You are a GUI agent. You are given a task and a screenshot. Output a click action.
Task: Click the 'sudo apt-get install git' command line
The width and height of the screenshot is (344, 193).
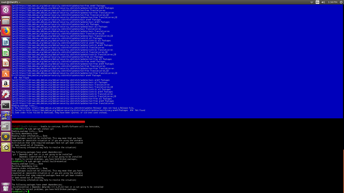[x=32, y=129]
